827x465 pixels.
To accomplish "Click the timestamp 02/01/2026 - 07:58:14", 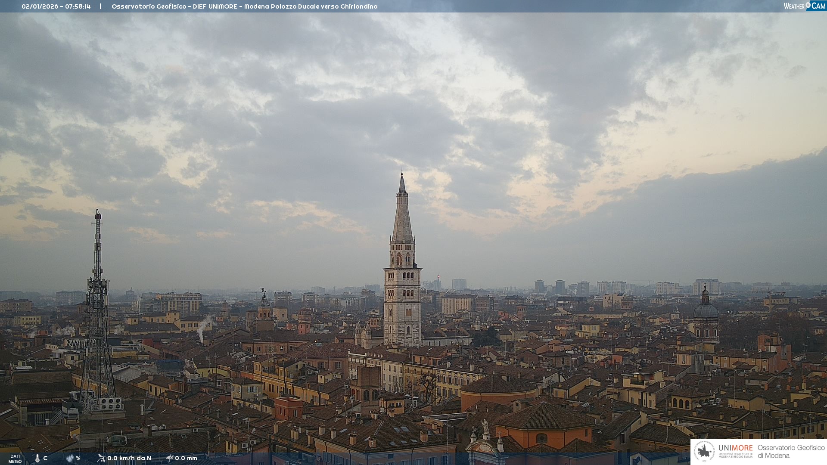I will point(56,6).
